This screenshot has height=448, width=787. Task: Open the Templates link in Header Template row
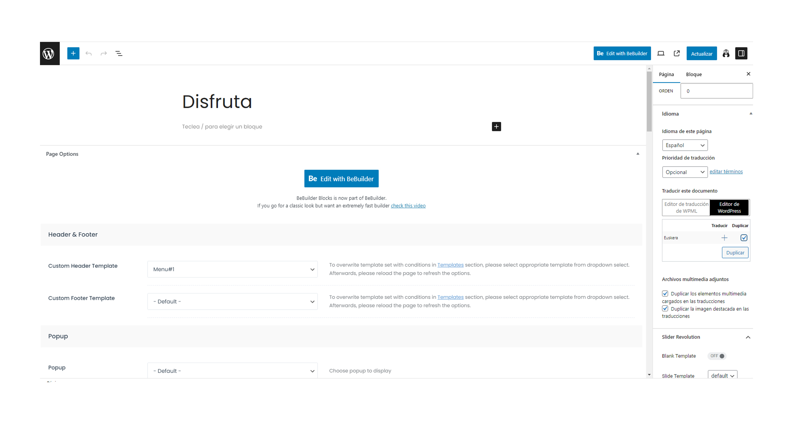[450, 265]
